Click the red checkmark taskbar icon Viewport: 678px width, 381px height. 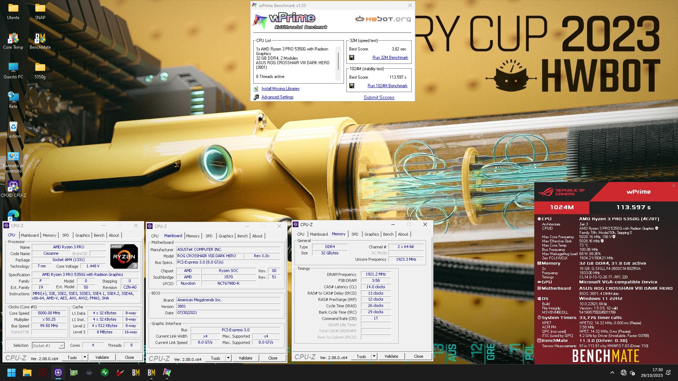coord(120,373)
